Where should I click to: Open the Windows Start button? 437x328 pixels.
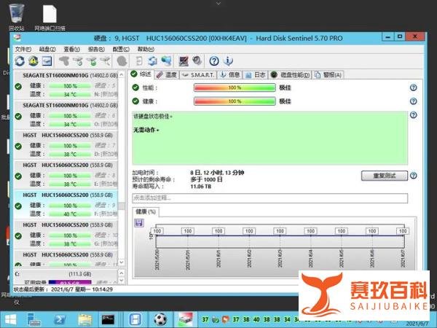11,319
